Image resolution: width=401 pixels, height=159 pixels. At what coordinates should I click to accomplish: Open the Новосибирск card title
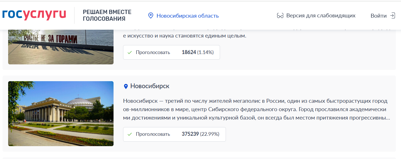[149, 86]
